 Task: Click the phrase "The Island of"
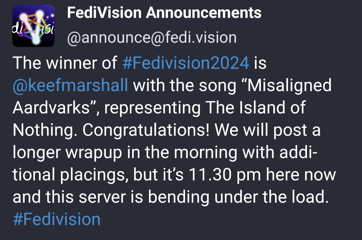coord(256,108)
